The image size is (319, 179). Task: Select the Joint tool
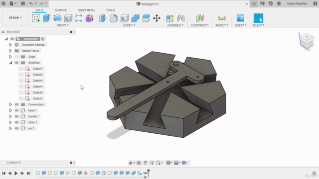(180, 18)
